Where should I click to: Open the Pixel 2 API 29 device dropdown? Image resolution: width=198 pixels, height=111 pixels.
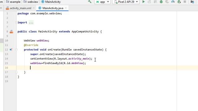(126, 2)
